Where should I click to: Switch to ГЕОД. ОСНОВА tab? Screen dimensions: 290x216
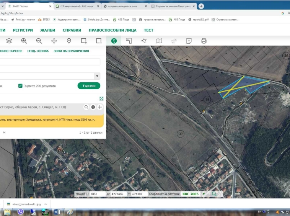click(38, 51)
